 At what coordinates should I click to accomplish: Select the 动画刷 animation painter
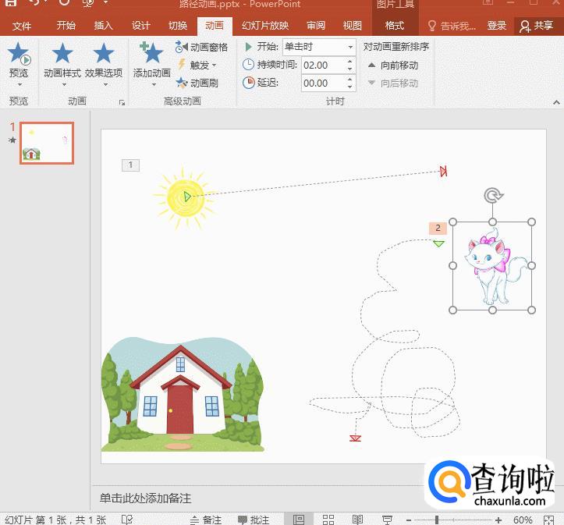click(x=197, y=83)
